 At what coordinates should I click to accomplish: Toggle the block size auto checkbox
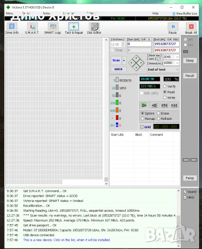click(158, 59)
